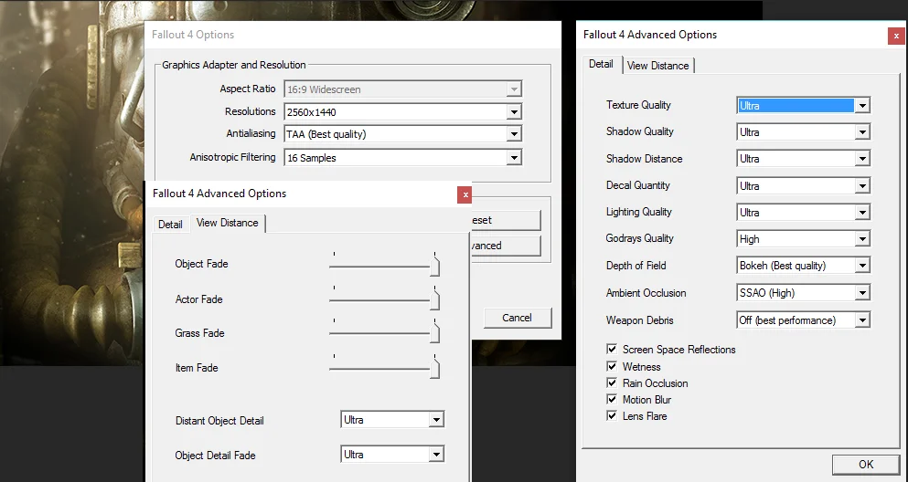The image size is (908, 482).
Task: Open the Distant Object Detail dropdown
Action: (x=392, y=420)
